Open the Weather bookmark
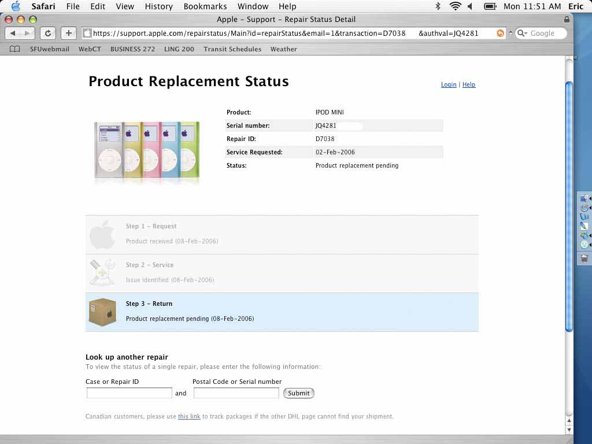 coord(283,49)
